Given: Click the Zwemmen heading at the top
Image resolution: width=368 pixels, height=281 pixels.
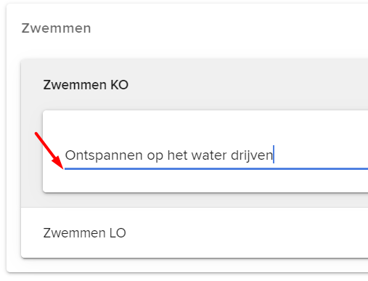Looking at the screenshot, I should click(56, 28).
